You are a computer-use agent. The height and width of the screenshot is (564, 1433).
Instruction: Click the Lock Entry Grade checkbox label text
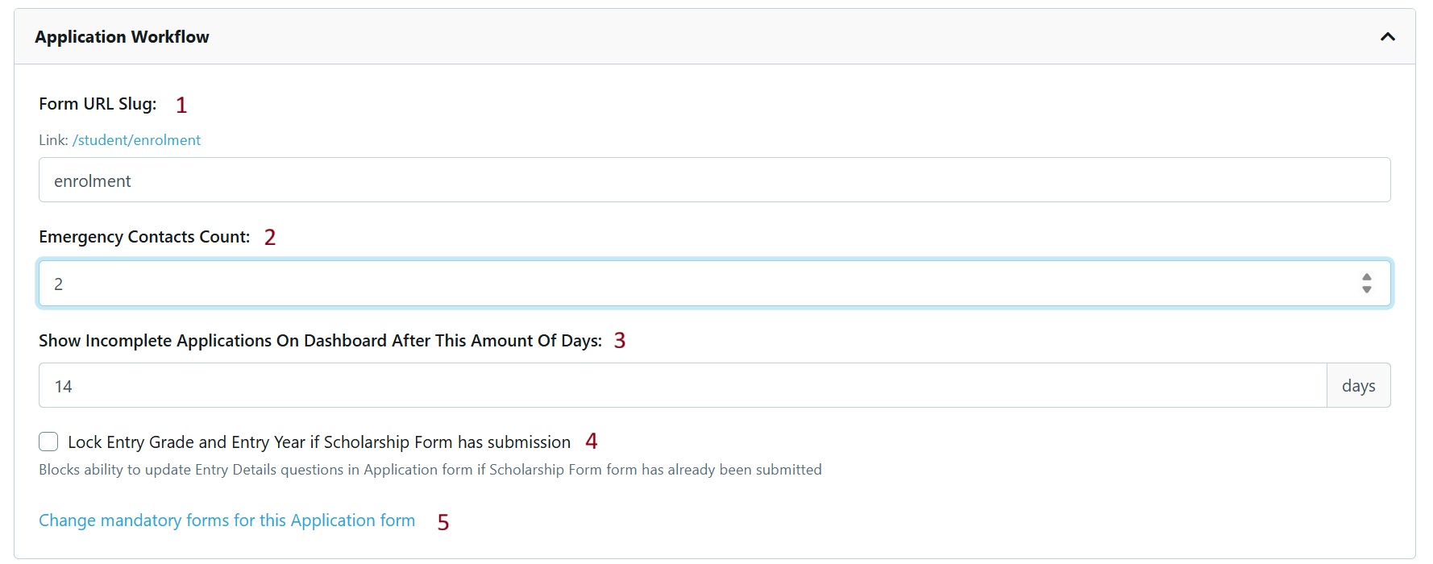pos(318,442)
